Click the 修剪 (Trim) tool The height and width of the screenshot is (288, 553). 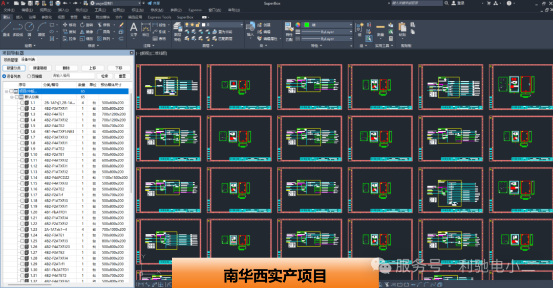click(103, 25)
